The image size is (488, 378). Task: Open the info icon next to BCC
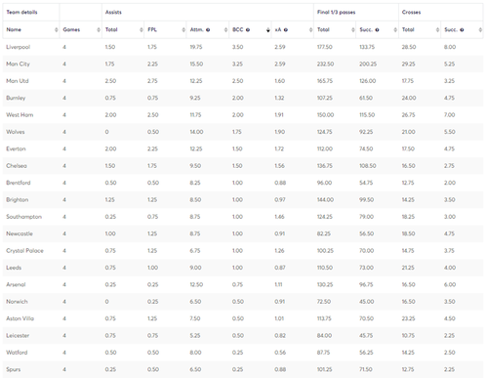pyautogui.click(x=248, y=29)
